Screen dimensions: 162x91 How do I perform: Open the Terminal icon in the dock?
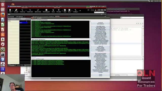tap(3, 54)
